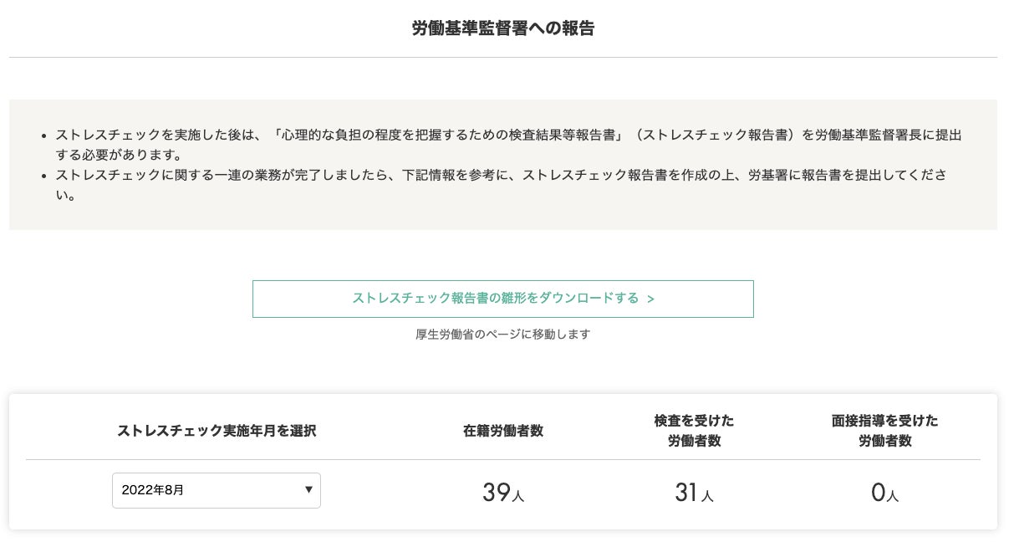Click the 厚生労働省のページに移動します caption

point(502,335)
